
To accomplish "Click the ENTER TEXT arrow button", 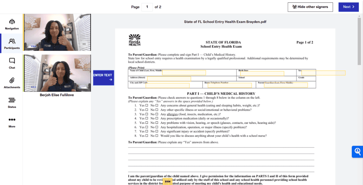I will (103, 78).
